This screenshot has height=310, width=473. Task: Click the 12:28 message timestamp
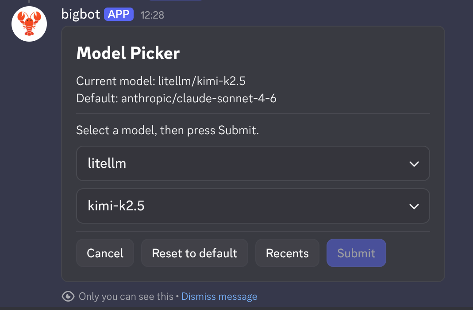click(153, 15)
